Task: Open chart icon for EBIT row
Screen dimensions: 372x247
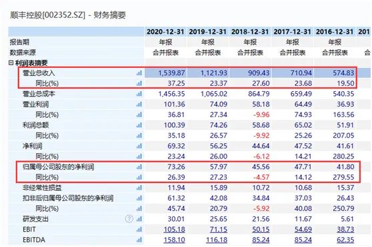Action: (x=139, y=230)
